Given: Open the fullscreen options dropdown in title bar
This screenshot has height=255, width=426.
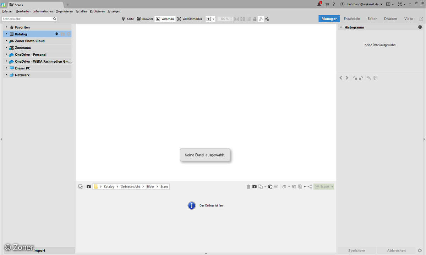Looking at the screenshot, I should pos(402,4).
